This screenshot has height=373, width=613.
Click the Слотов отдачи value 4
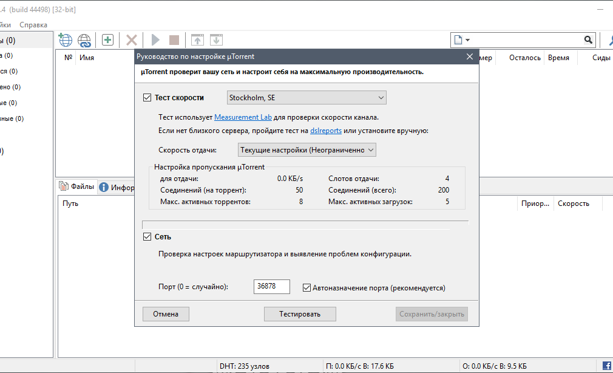[x=447, y=179]
